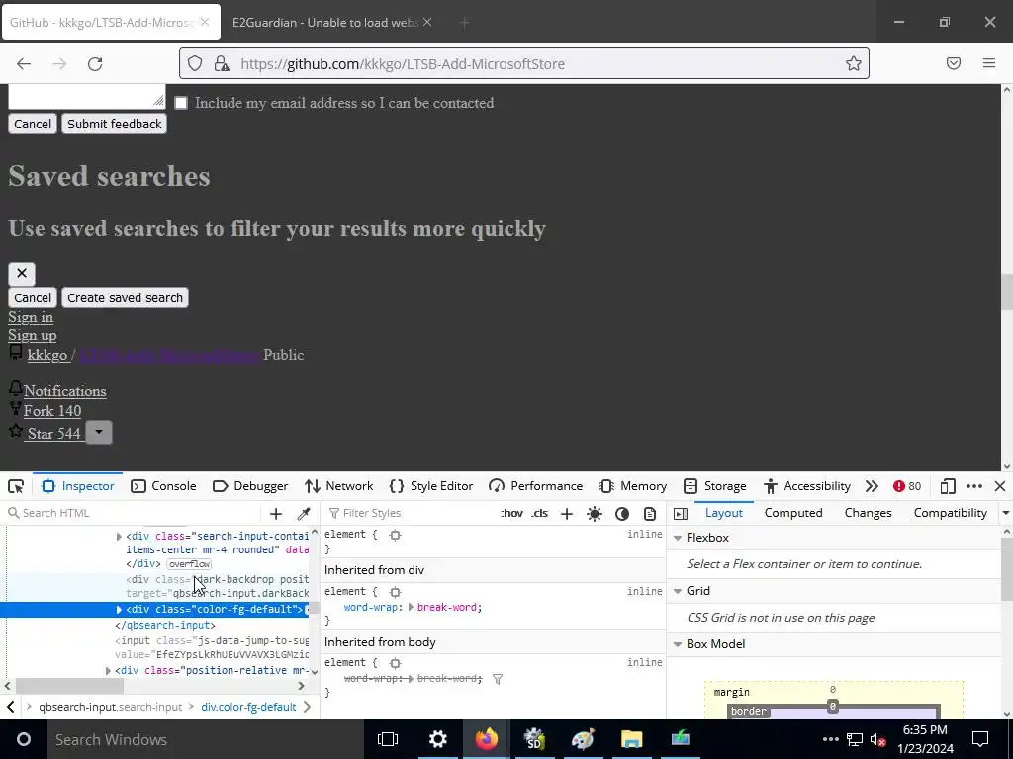Collapse the Flexbox section

pos(678,538)
